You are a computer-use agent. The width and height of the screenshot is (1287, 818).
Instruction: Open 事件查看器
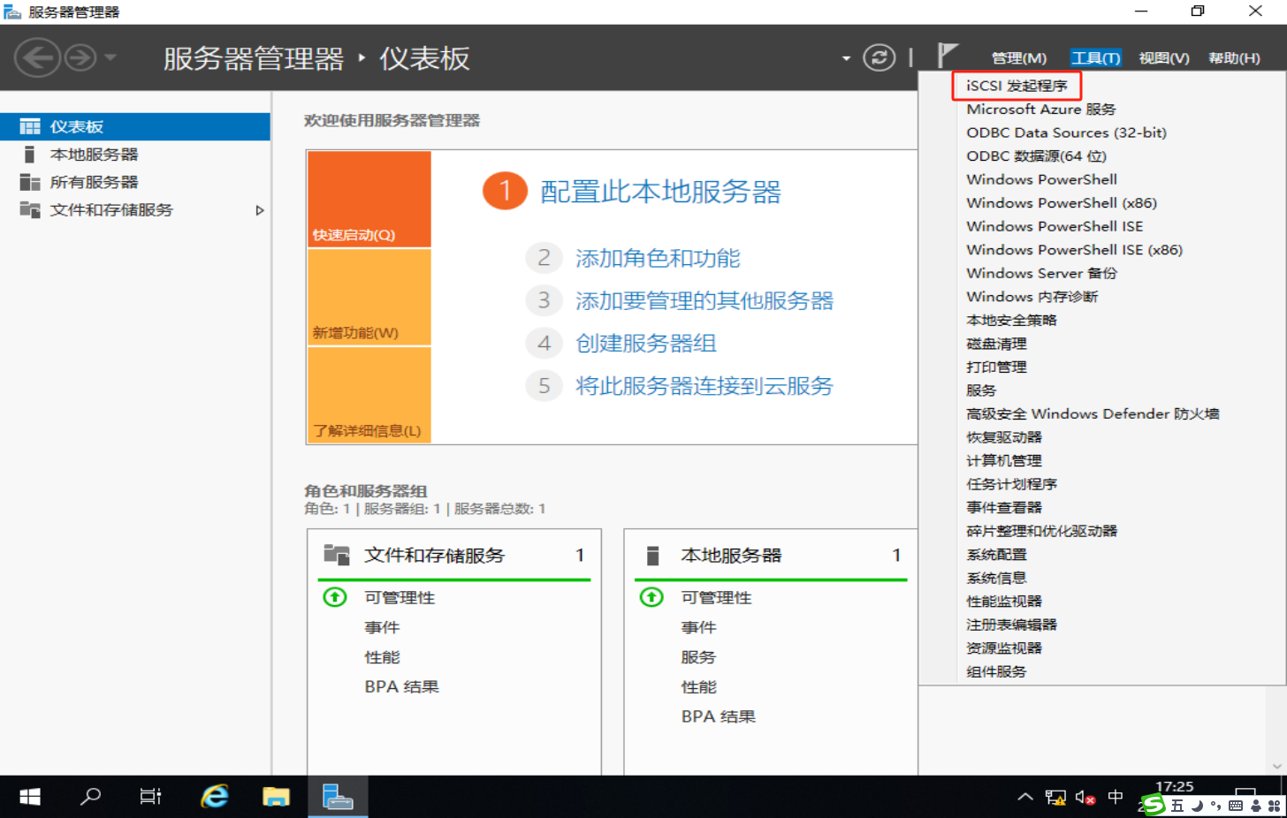1003,507
